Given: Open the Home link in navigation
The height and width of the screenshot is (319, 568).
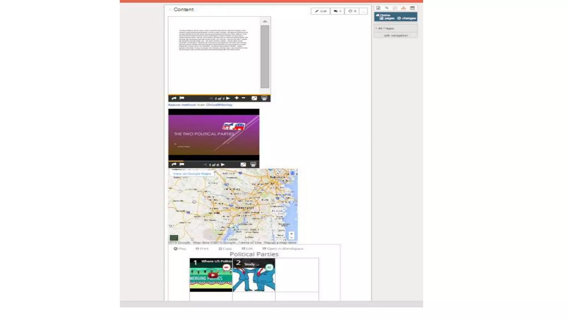Looking at the screenshot, I should click(384, 15).
